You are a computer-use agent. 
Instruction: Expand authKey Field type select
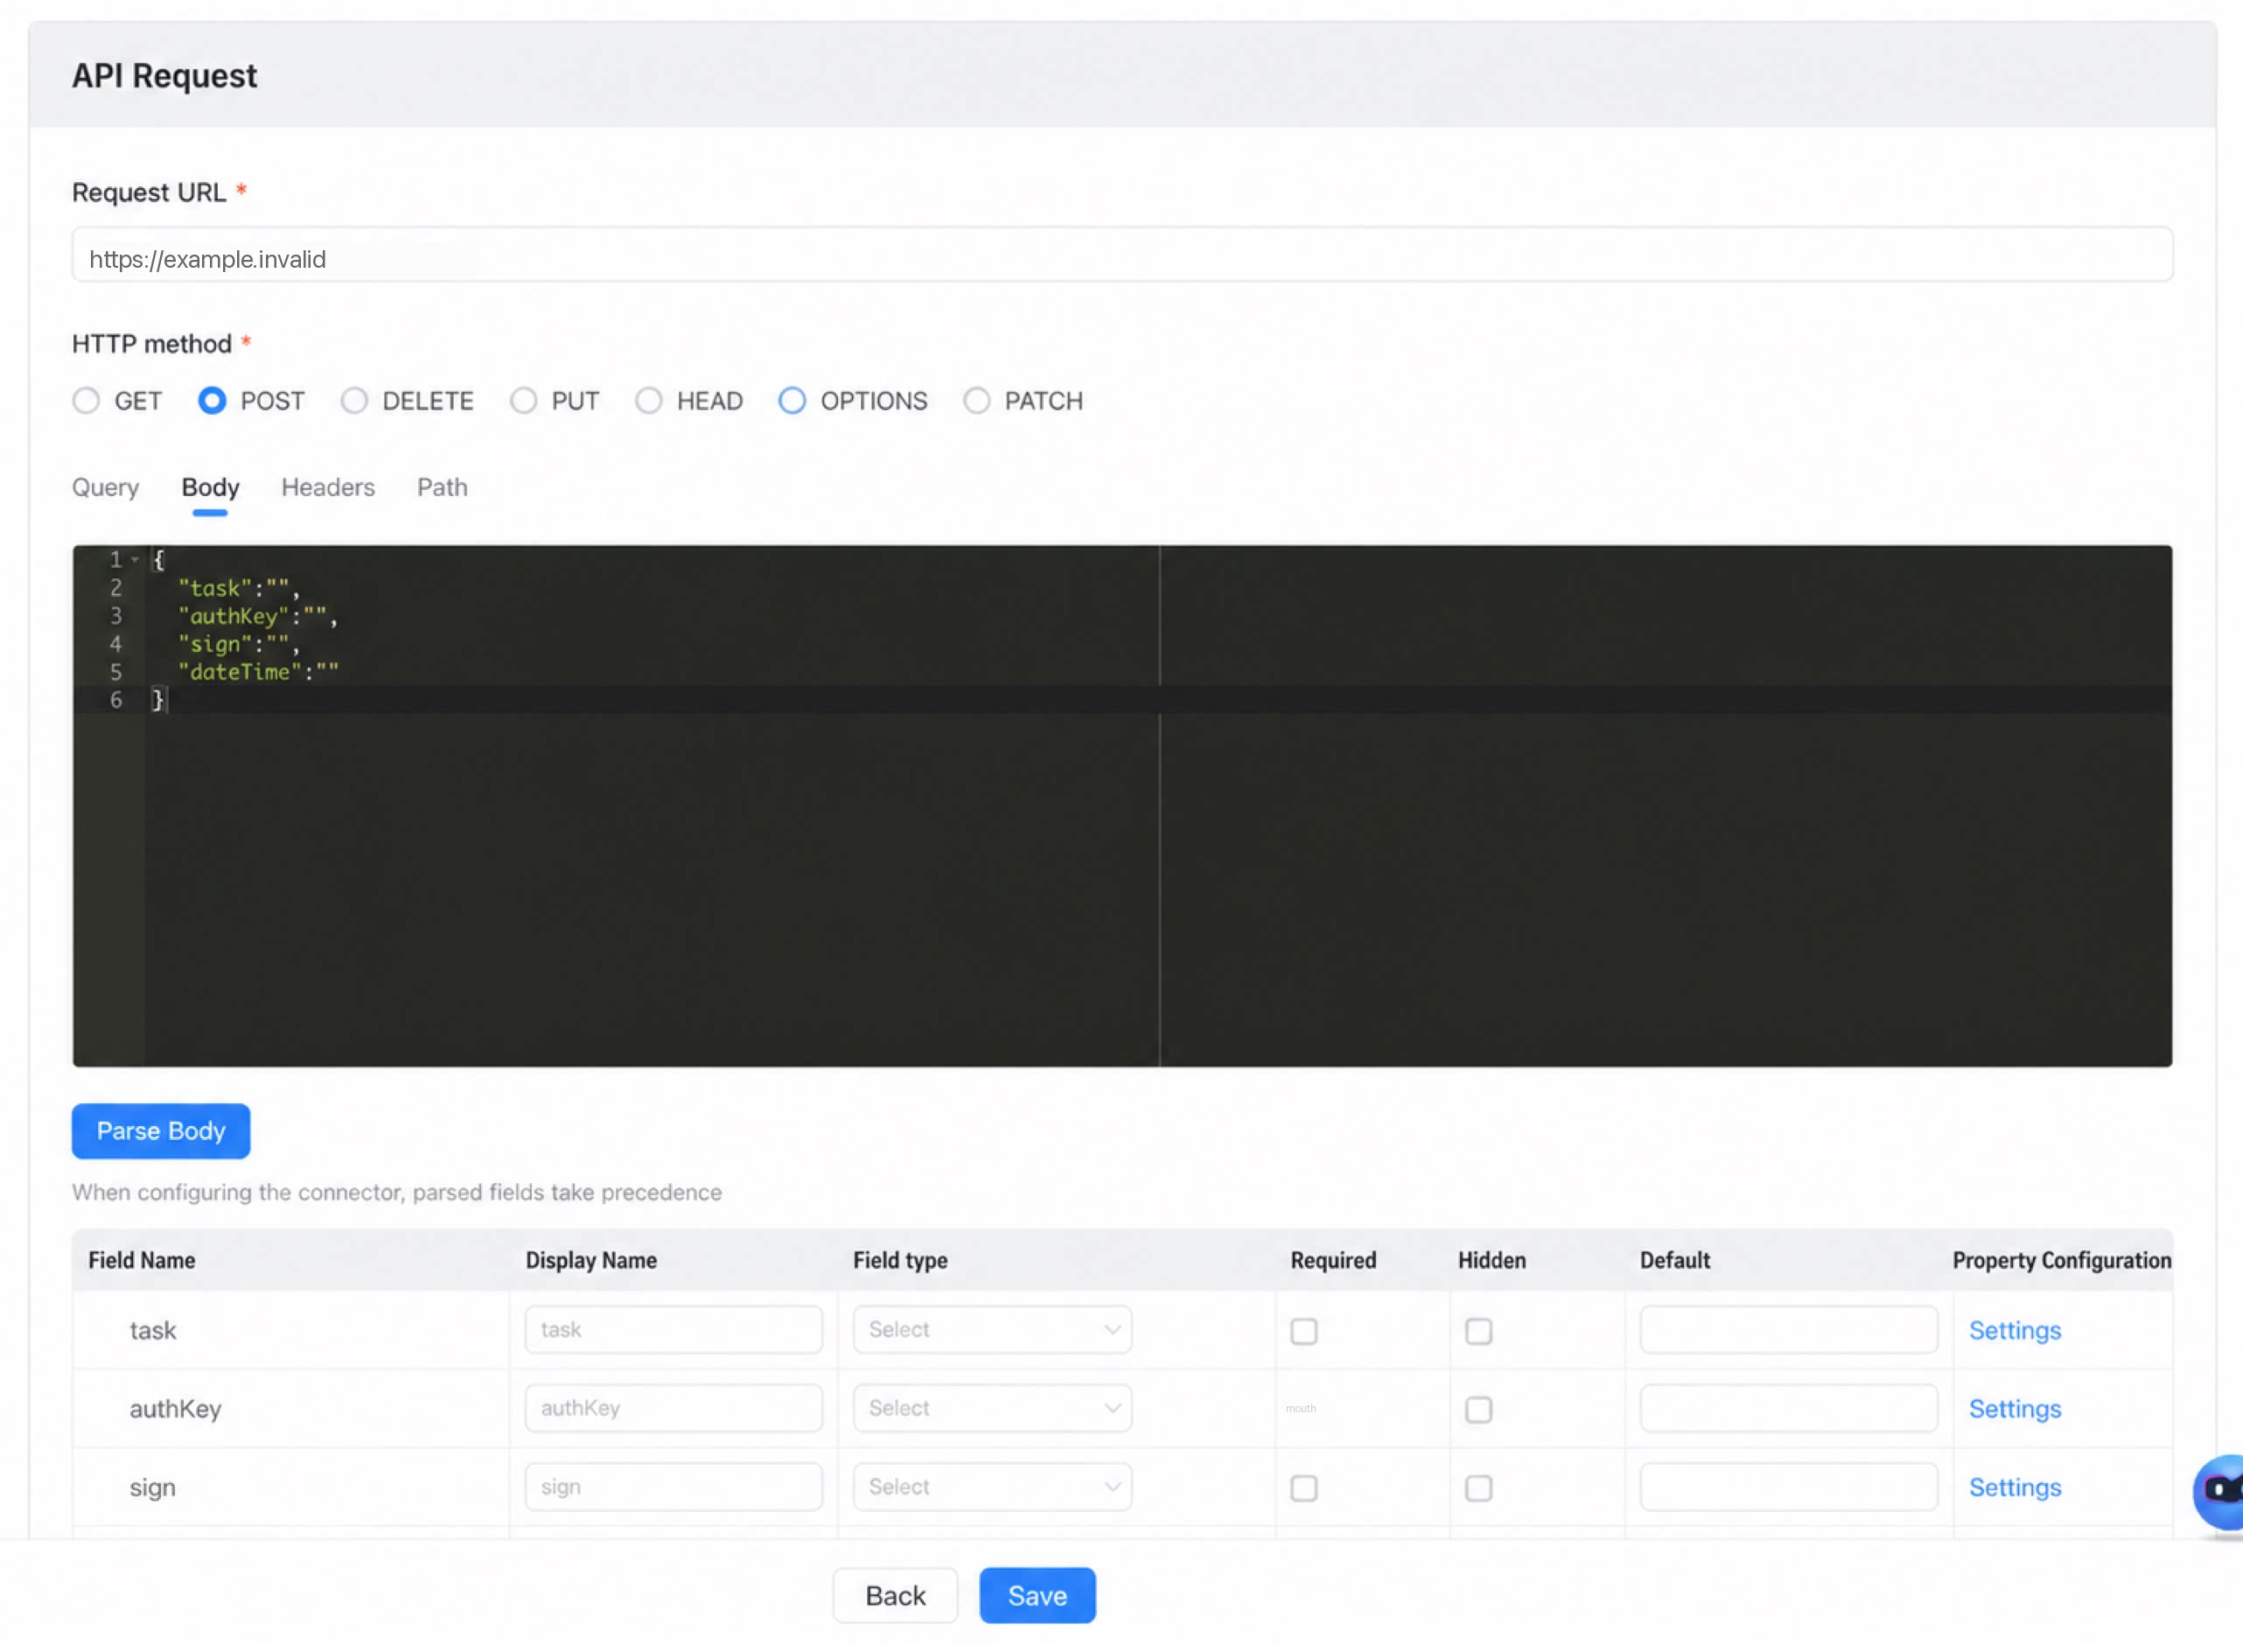point(991,1408)
